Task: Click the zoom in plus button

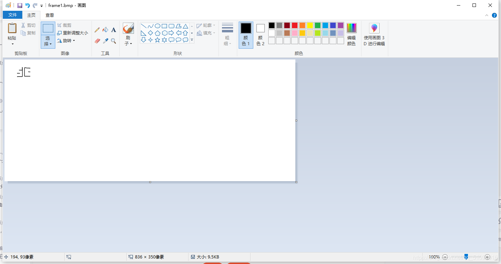Action: click(487, 257)
